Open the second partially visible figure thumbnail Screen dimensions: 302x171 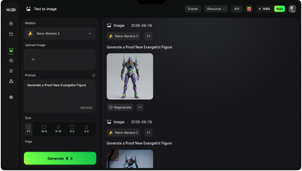[x=130, y=159]
